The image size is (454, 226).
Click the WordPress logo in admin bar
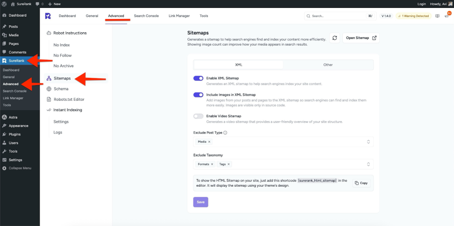click(4, 4)
